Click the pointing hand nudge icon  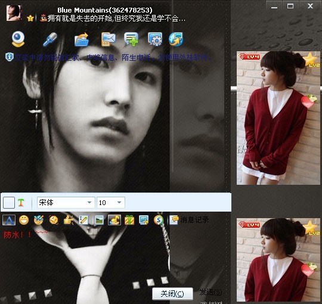point(69,220)
